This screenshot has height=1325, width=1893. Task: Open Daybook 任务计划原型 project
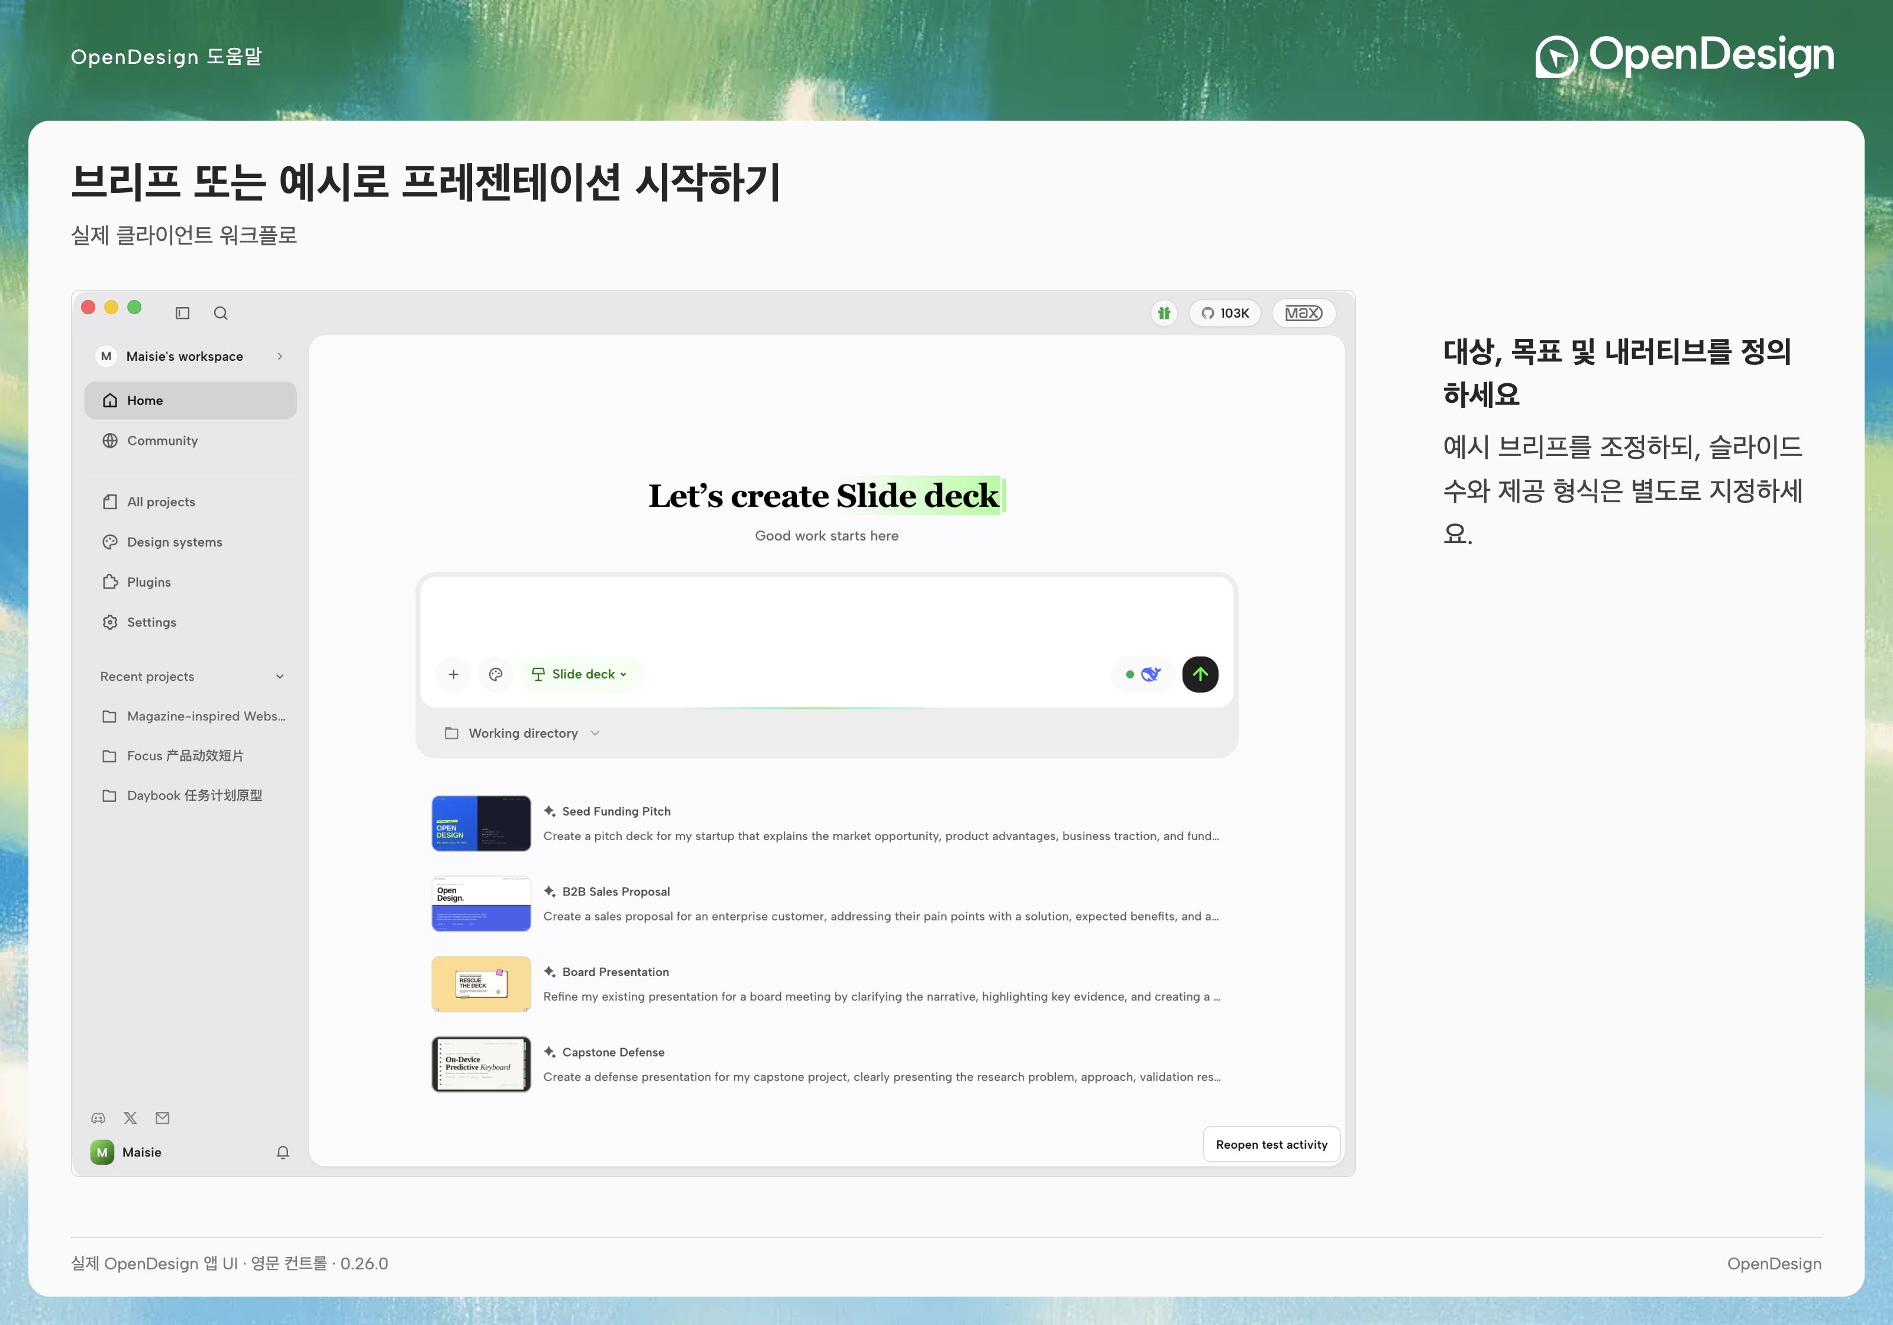click(x=191, y=796)
